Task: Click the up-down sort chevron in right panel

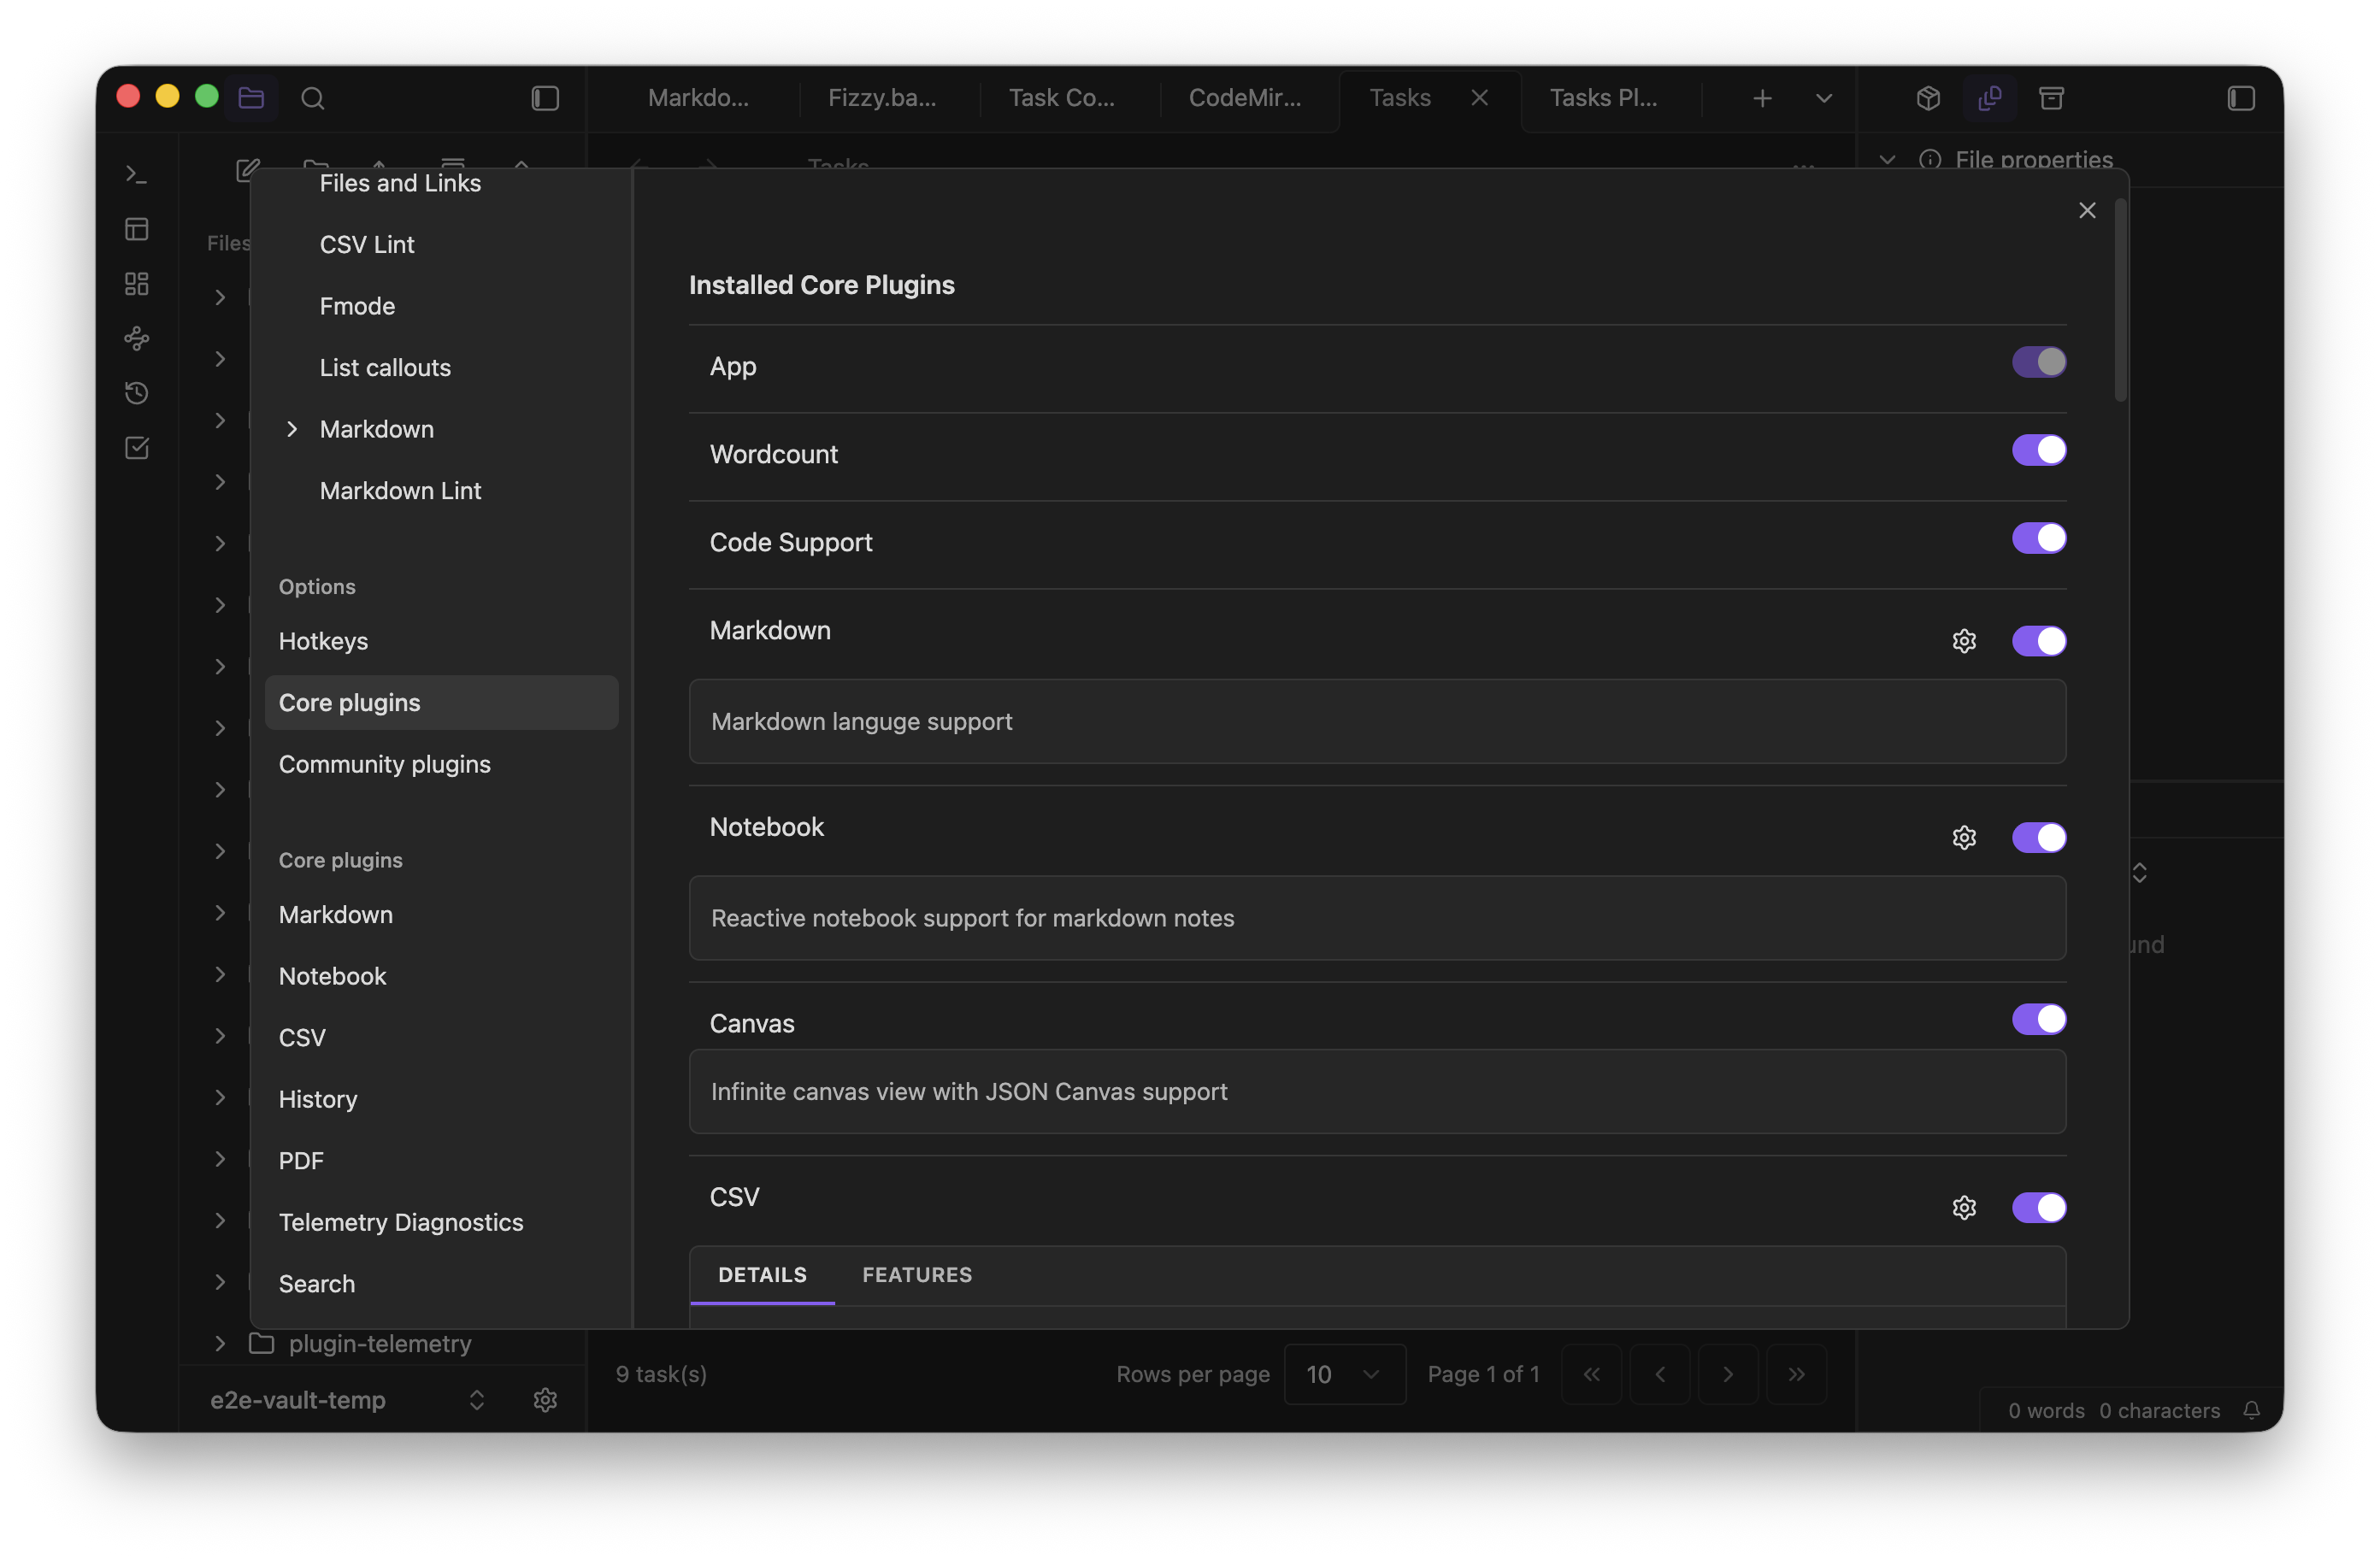Action: click(x=2139, y=874)
